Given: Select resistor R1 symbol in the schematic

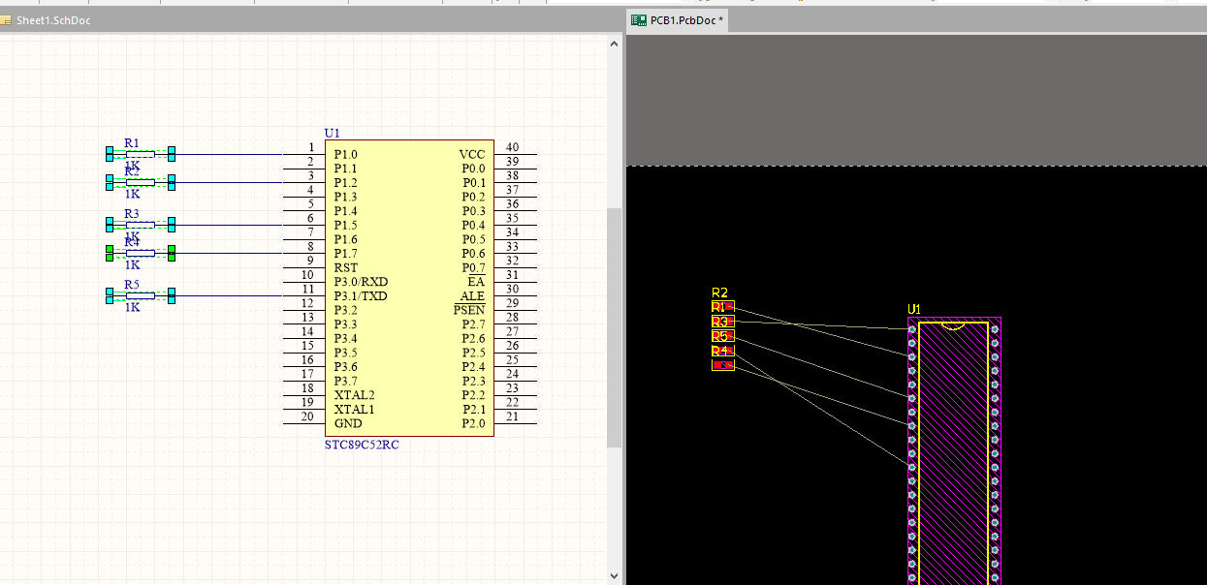Looking at the screenshot, I should (x=140, y=154).
